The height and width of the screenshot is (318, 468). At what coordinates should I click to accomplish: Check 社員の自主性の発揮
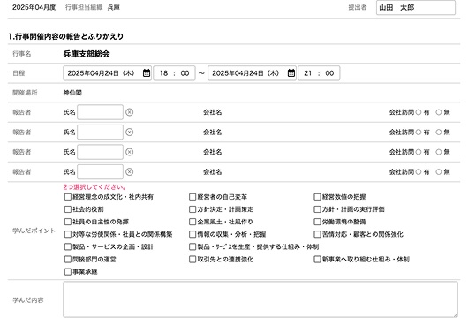tap(68, 222)
